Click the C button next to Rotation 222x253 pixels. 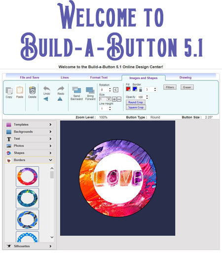click(x=116, y=90)
